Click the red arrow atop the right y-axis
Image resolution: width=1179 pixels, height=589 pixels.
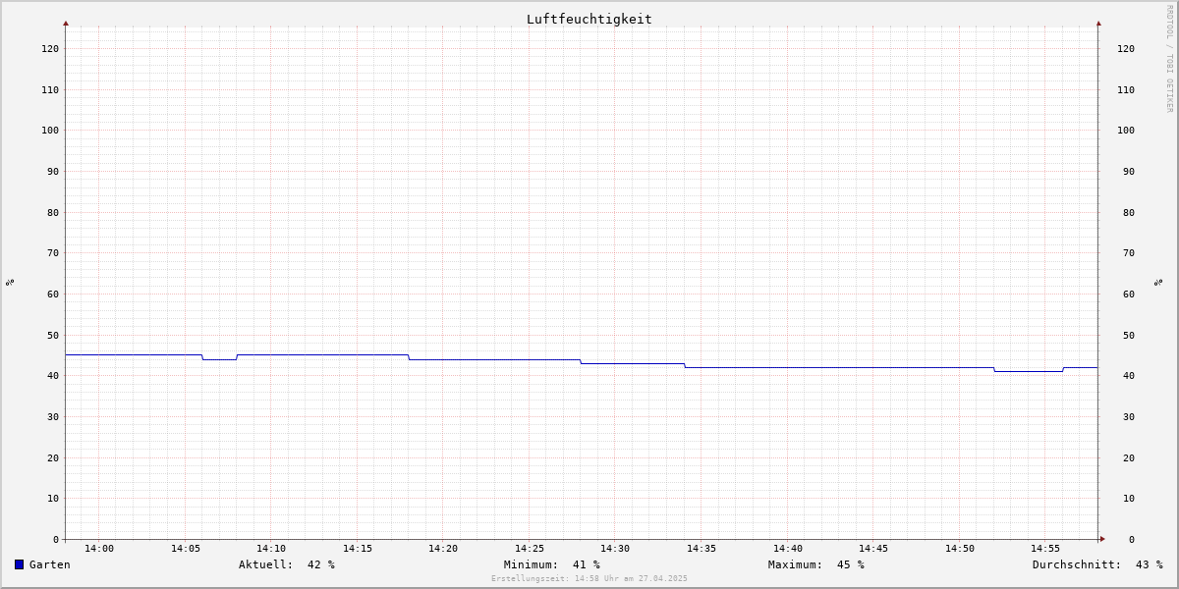coord(1098,23)
